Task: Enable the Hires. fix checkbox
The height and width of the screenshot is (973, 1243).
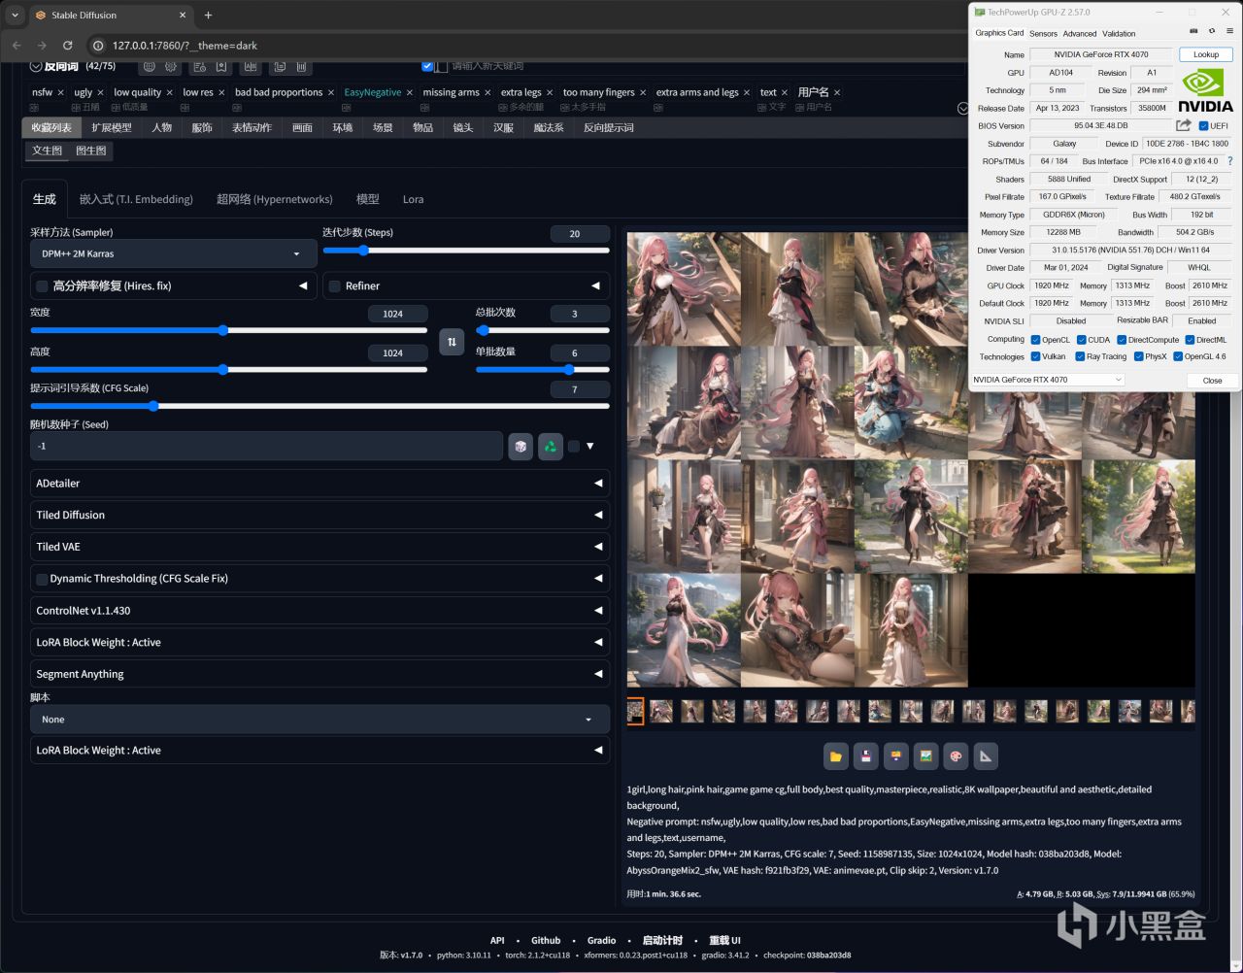Action: pos(42,286)
